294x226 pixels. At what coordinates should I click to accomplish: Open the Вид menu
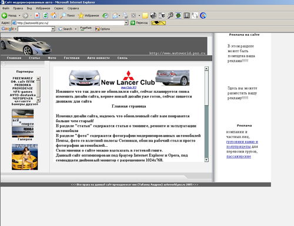(x=29, y=8)
